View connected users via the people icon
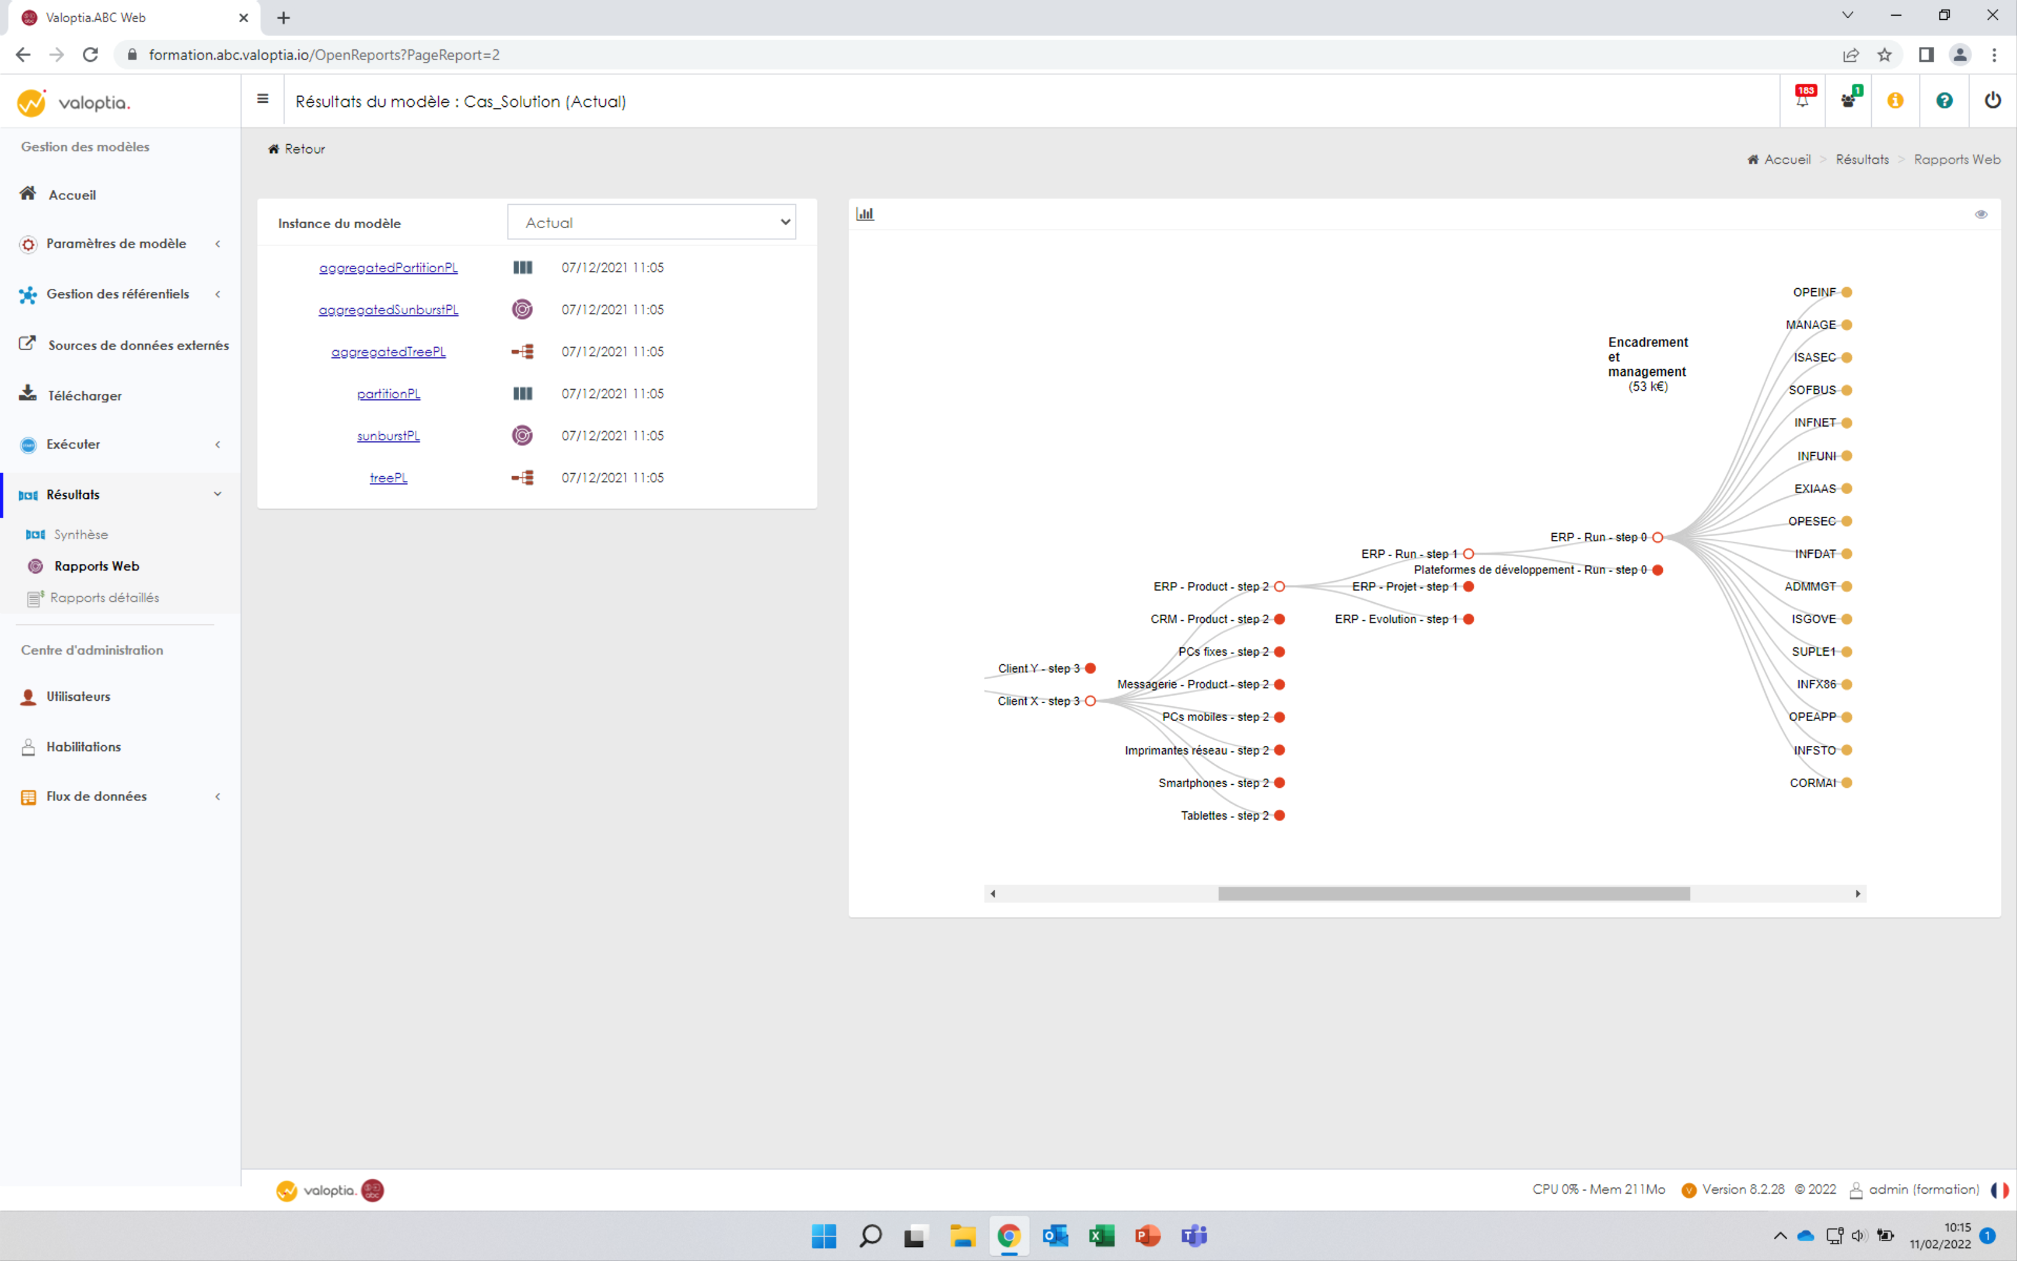 (1850, 100)
